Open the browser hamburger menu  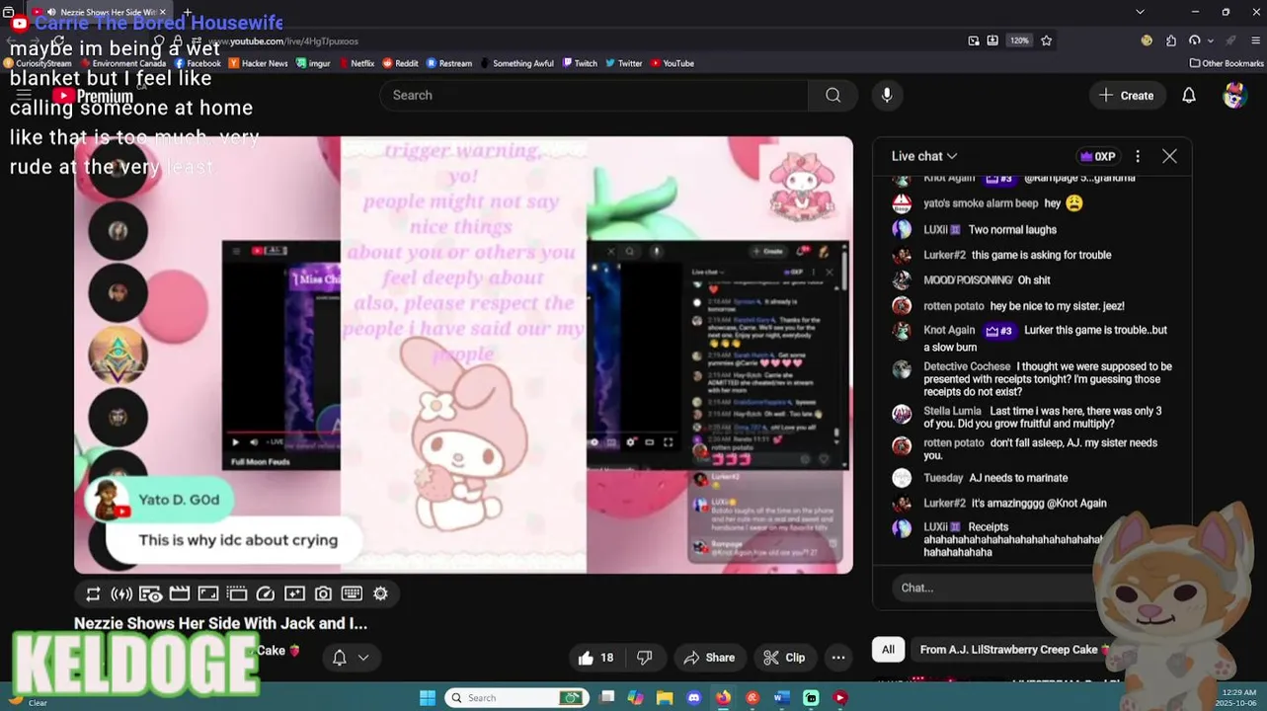point(1256,40)
